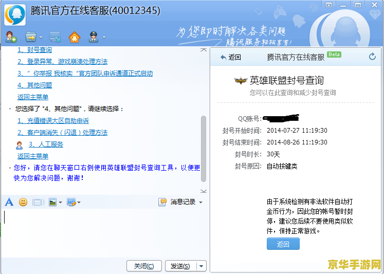
Task: Click agent avatar icon beside 人工服务
Action: pyautogui.click(x=20, y=145)
